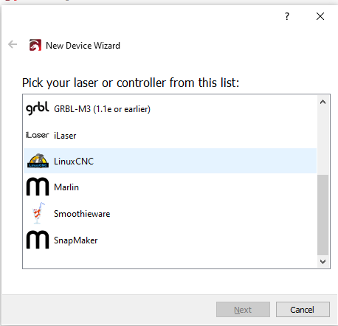
Task: Click the question mark help icon
Action: (x=287, y=16)
